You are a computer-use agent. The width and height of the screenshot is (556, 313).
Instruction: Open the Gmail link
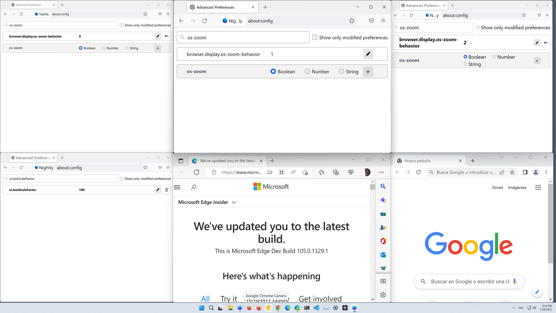coord(497,188)
